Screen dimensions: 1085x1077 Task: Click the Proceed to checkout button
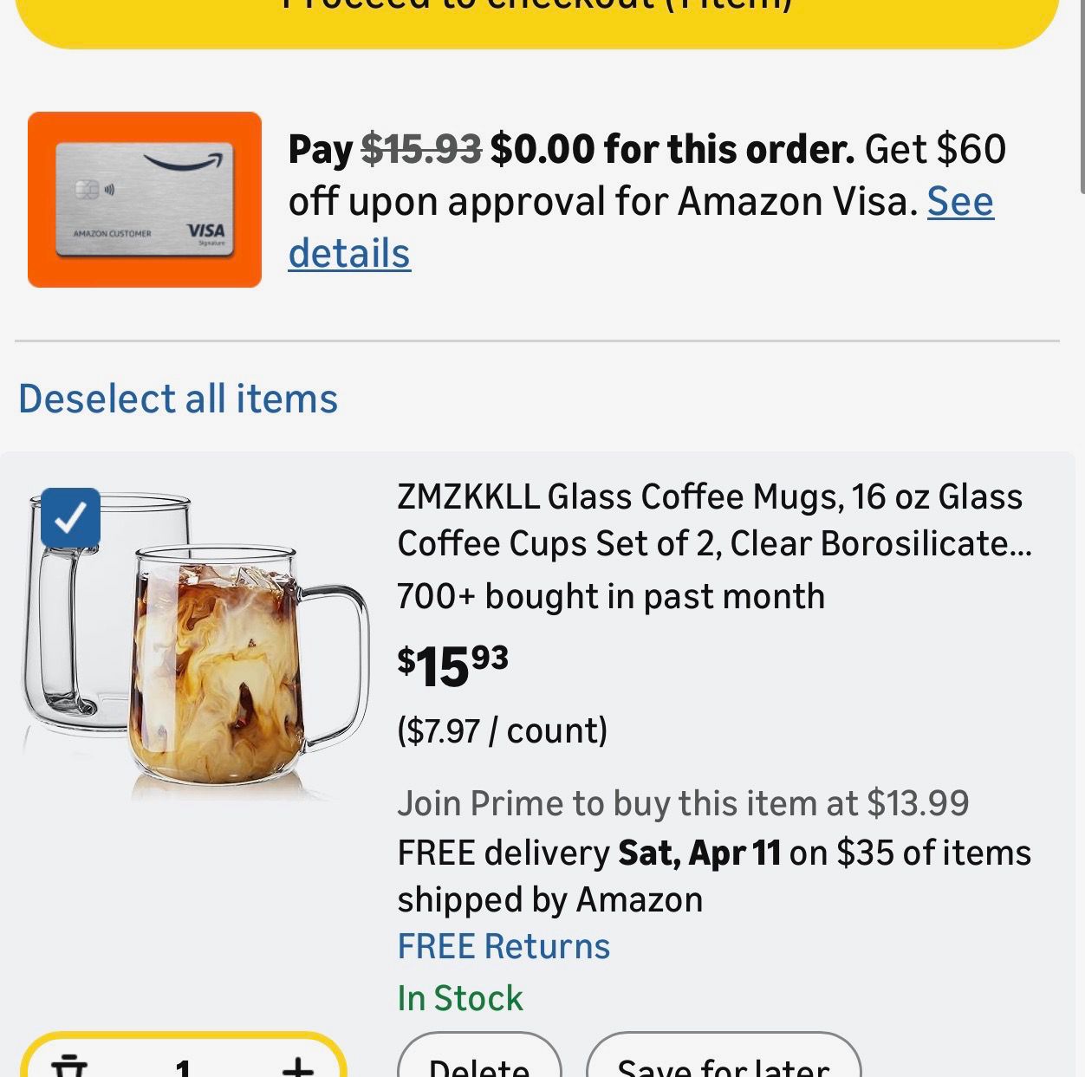point(537,17)
